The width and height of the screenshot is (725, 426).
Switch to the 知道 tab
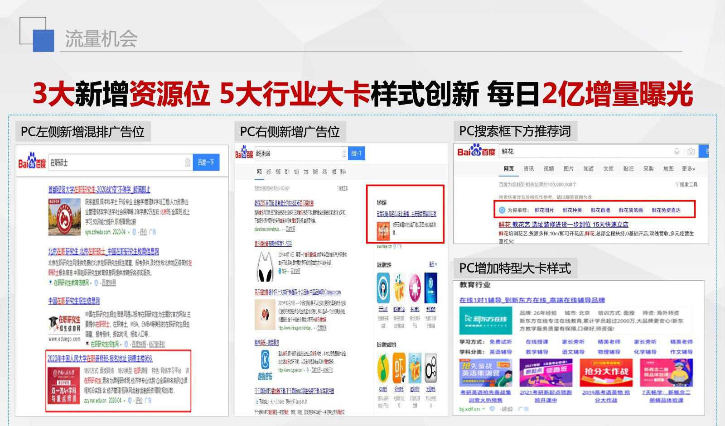tap(589, 168)
